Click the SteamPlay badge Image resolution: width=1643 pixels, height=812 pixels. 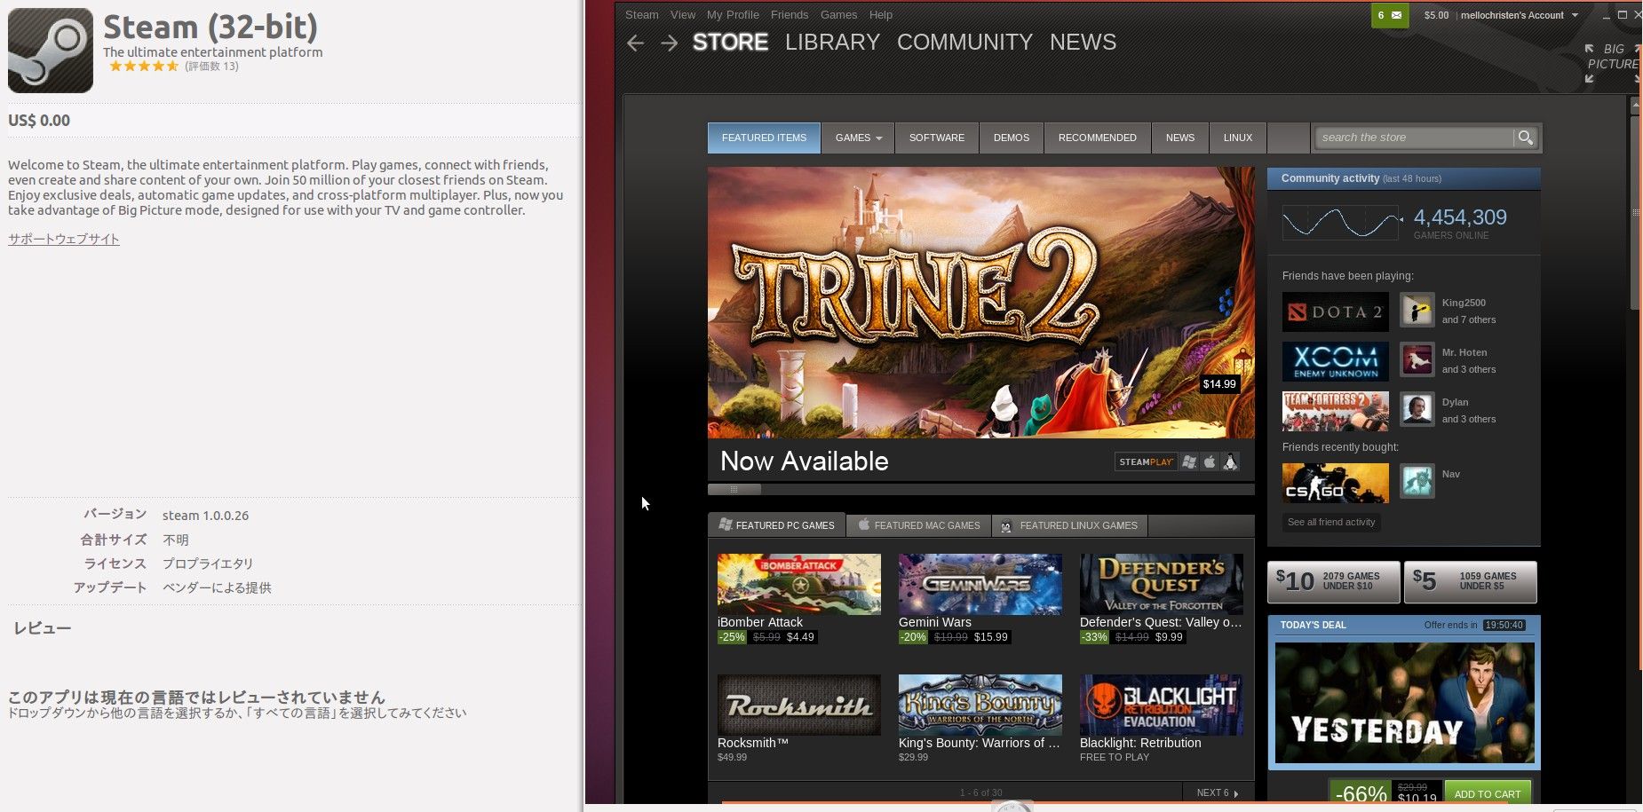tap(1146, 461)
